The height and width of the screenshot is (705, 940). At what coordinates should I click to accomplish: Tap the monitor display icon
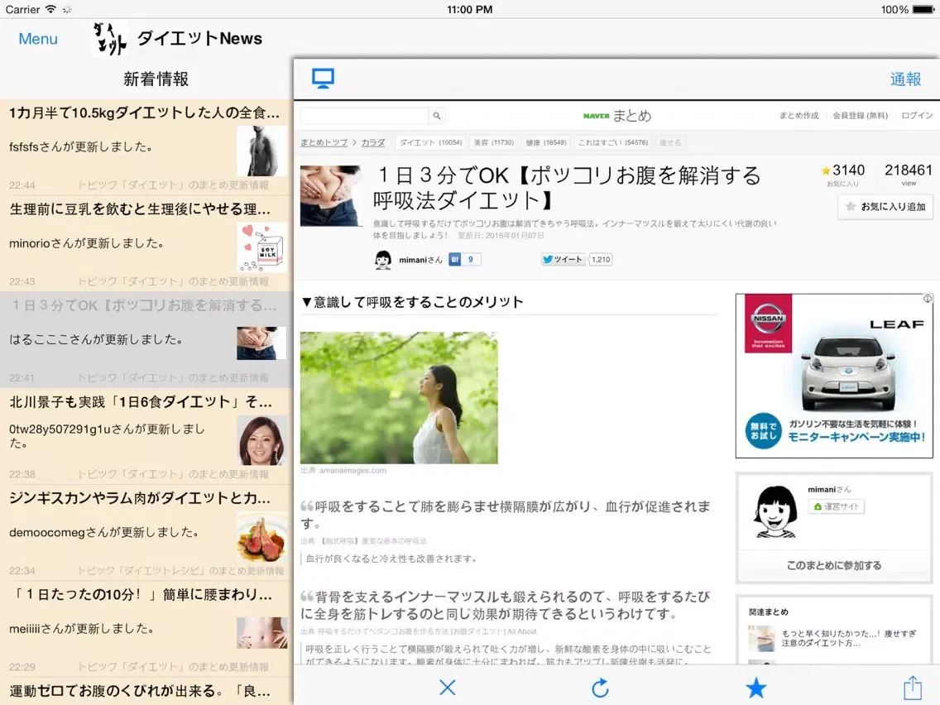[x=323, y=79]
